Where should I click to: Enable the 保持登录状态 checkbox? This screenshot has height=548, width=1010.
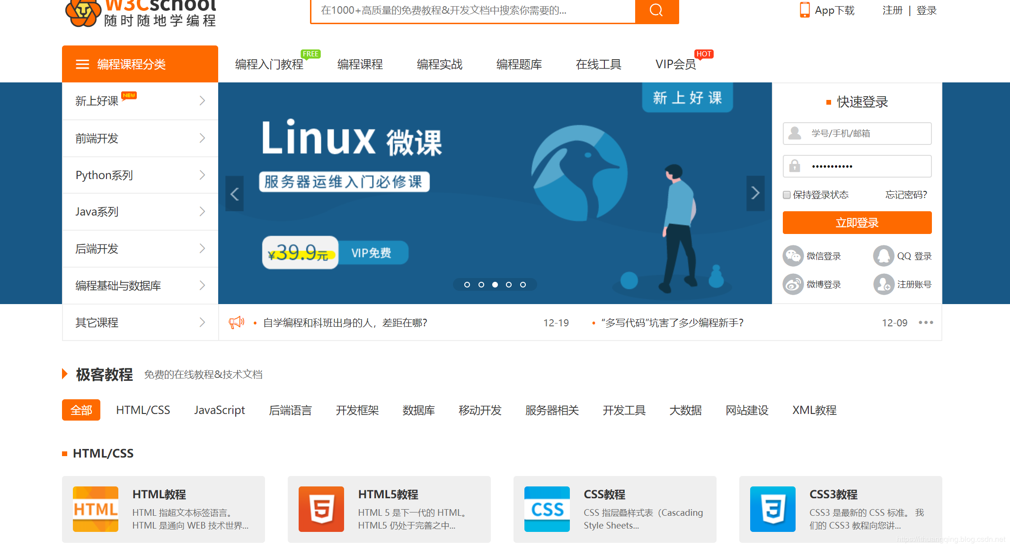point(787,195)
